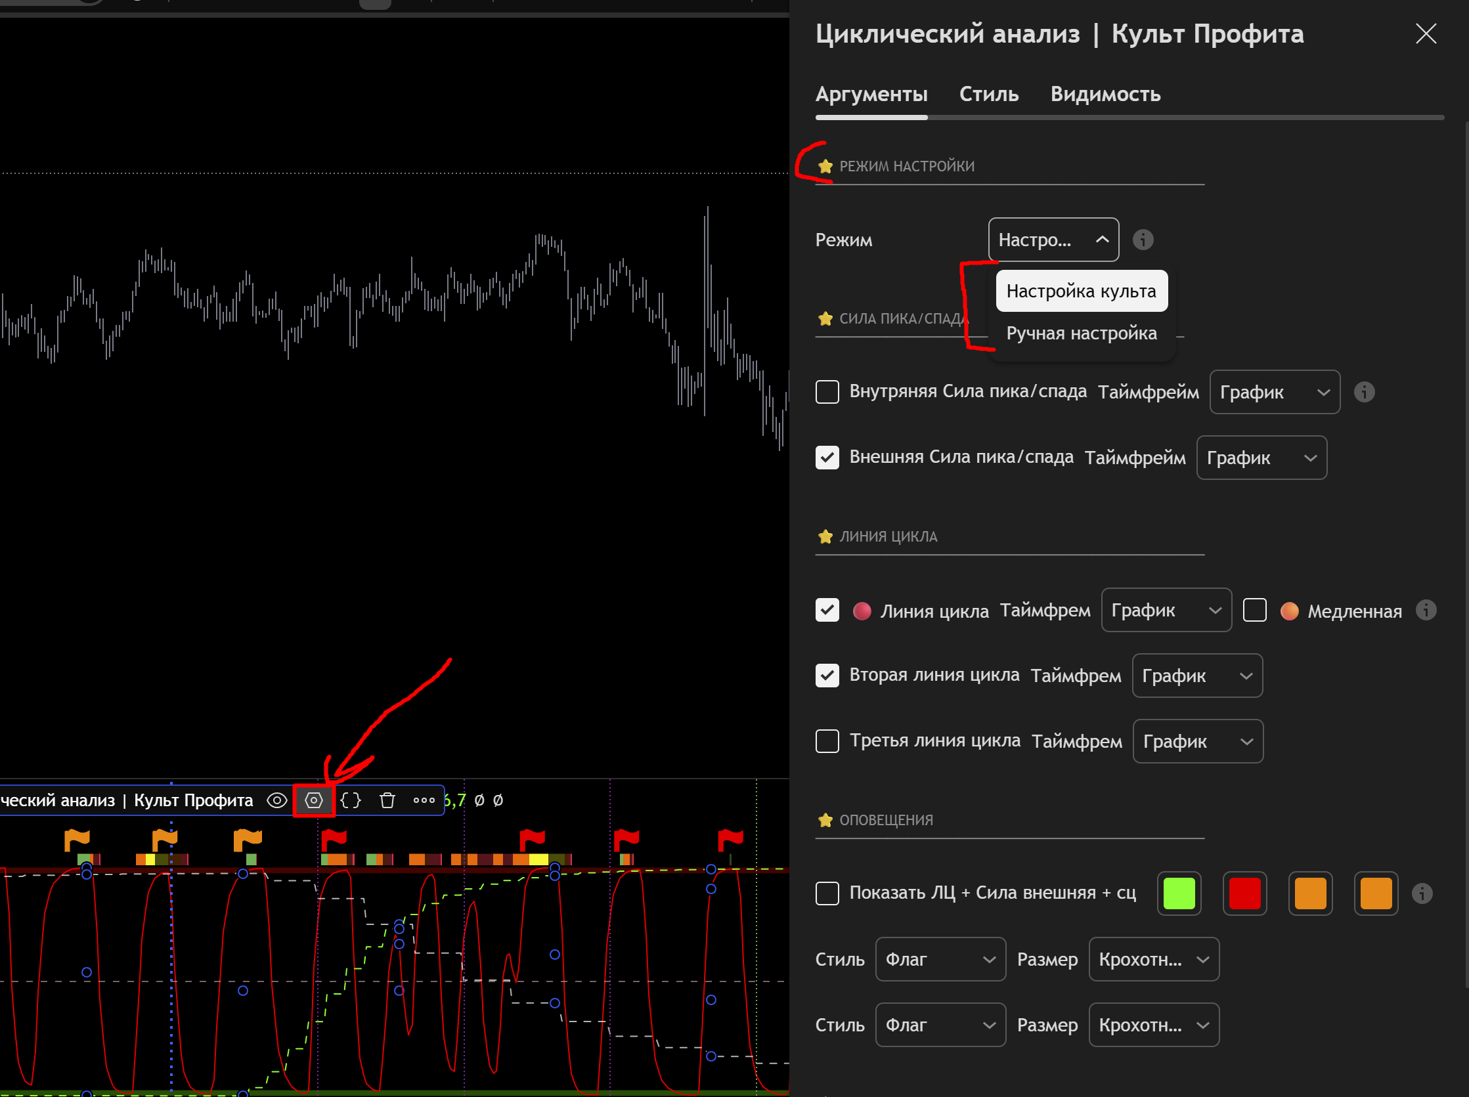The height and width of the screenshot is (1097, 1469).
Task: Click the green color swatch
Action: (x=1179, y=893)
